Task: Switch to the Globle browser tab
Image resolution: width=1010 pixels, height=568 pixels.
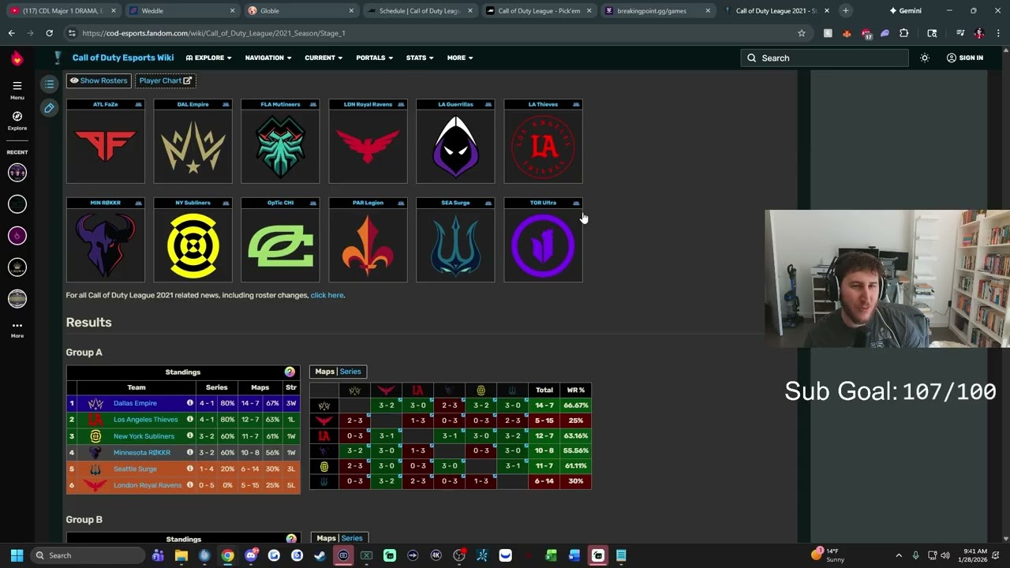Action: (301, 11)
